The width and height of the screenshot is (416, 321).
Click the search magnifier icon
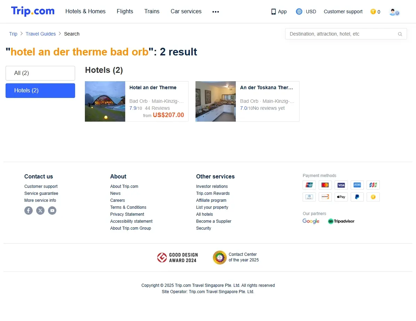tap(400, 34)
